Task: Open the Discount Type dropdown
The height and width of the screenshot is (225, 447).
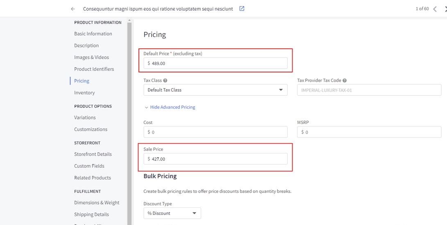Action: (172, 213)
